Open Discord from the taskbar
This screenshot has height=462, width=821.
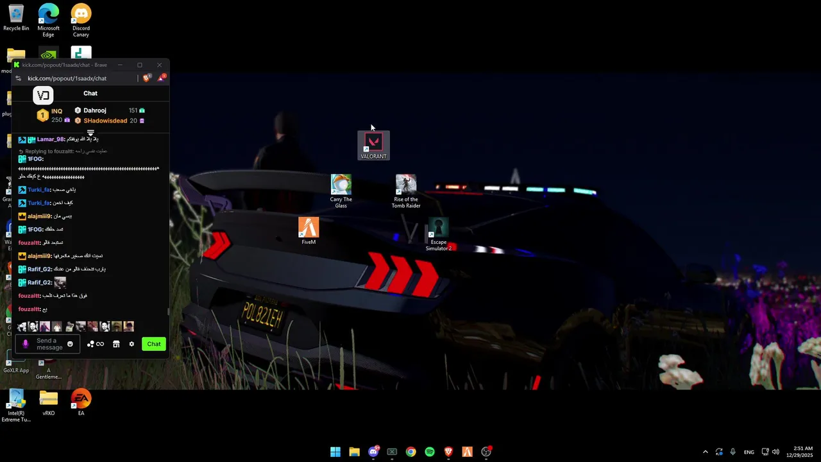point(373,452)
